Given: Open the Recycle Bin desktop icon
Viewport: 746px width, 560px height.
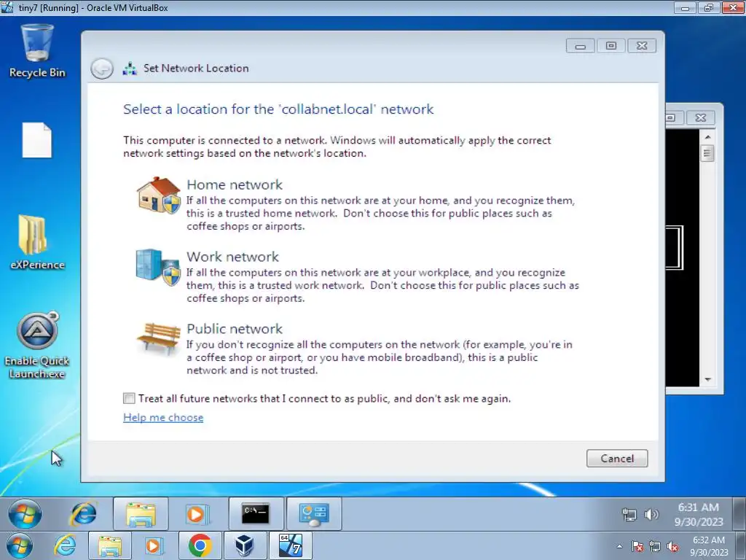Looking at the screenshot, I should click(37, 50).
